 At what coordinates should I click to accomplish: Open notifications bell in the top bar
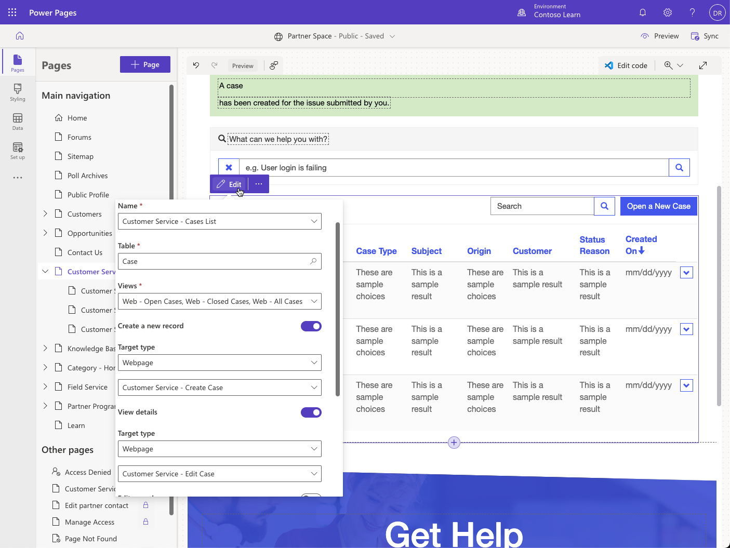point(643,12)
